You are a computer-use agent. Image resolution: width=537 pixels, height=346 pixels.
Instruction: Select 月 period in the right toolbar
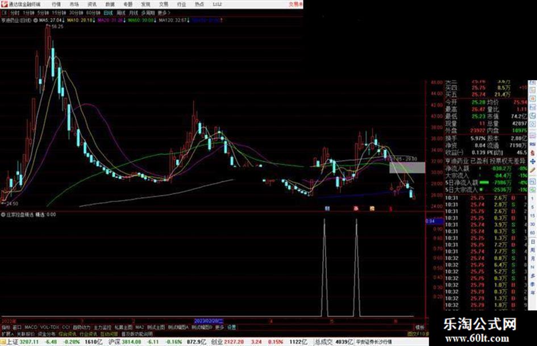pos(532,259)
